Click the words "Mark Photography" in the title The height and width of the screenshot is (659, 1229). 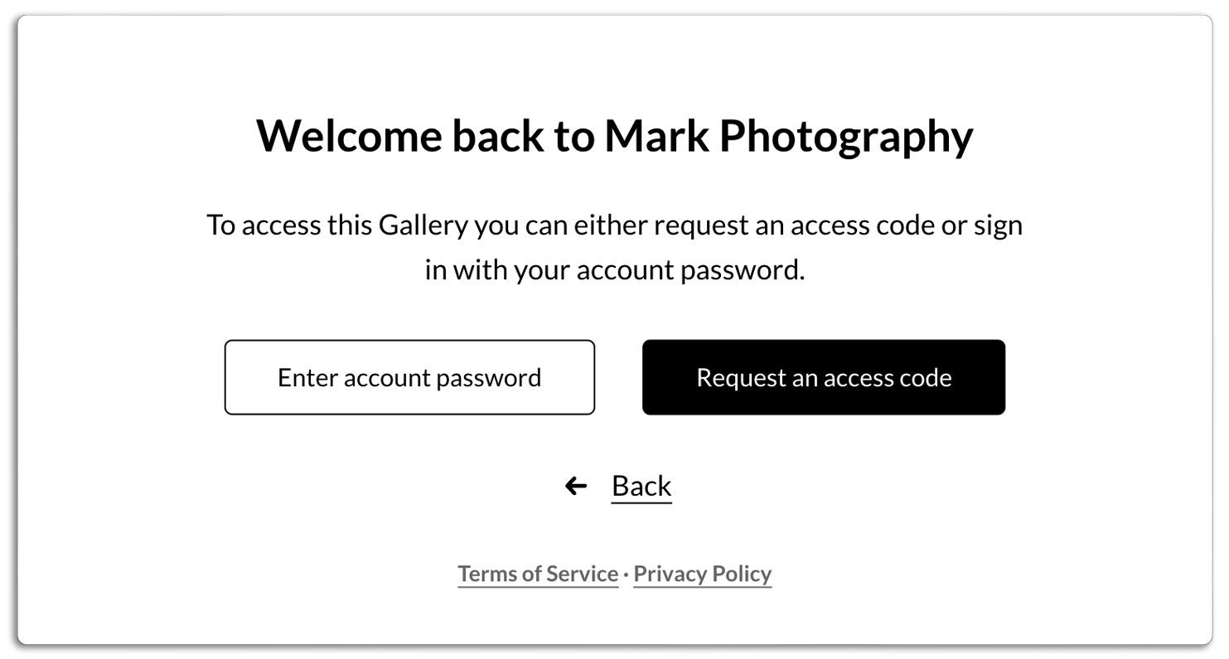pos(788,135)
